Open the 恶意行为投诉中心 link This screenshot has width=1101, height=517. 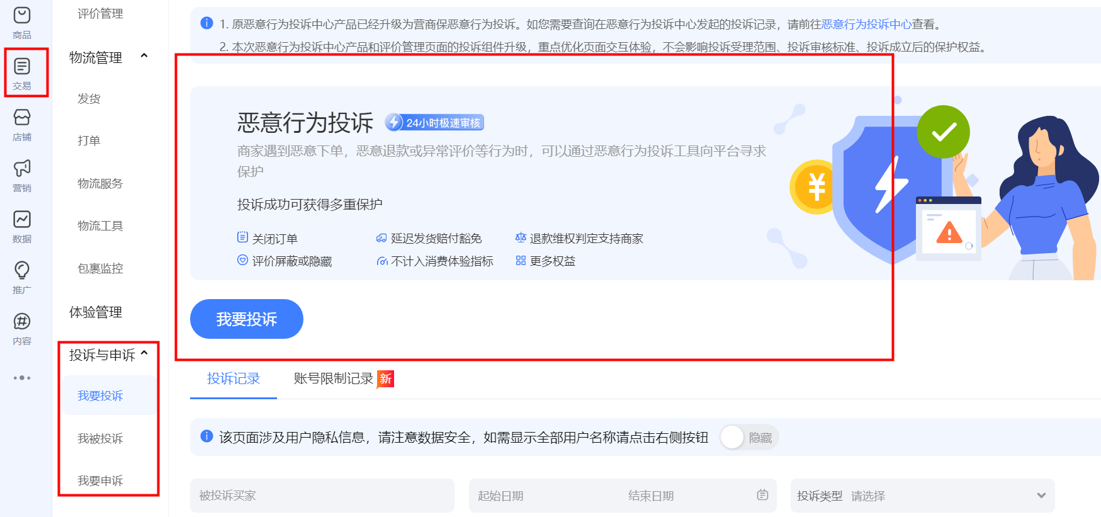point(866,25)
